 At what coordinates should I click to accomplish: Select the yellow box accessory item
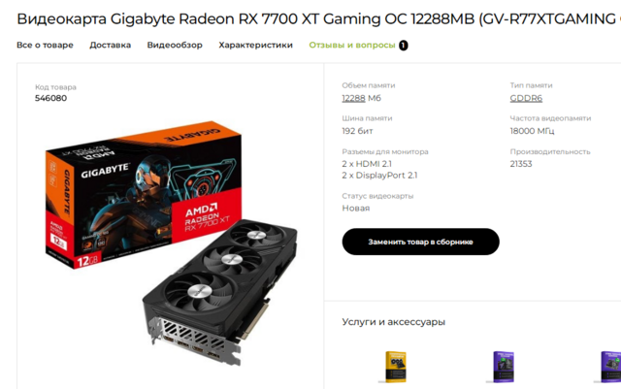pyautogui.click(x=395, y=367)
